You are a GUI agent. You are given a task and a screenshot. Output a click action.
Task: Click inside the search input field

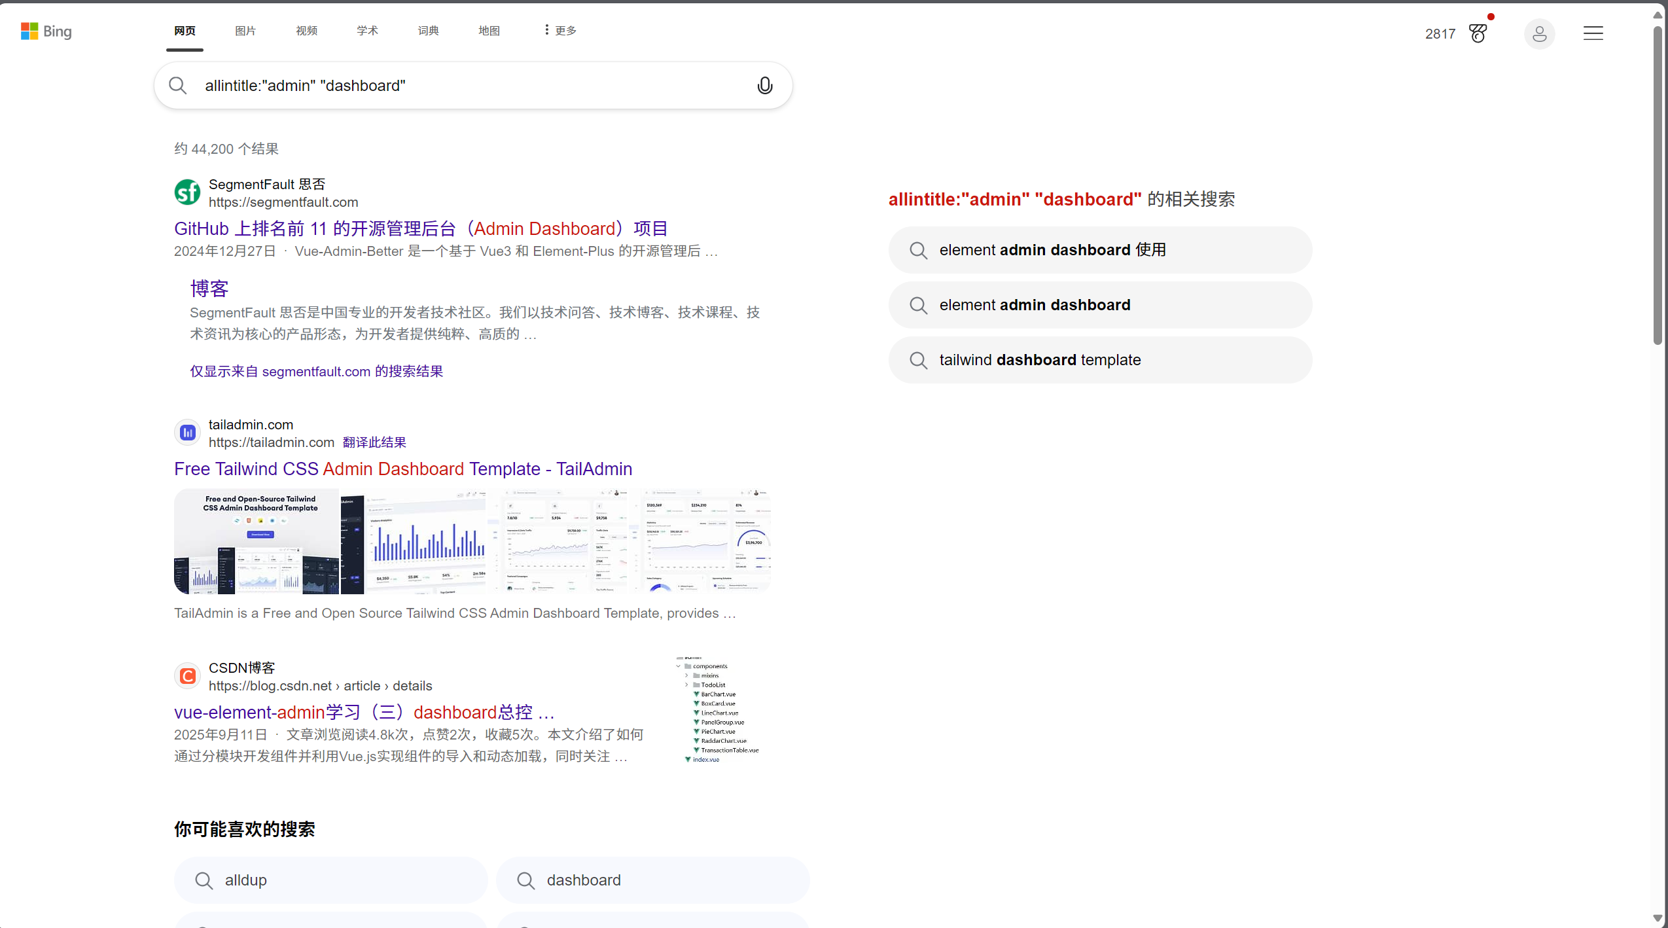(x=458, y=84)
